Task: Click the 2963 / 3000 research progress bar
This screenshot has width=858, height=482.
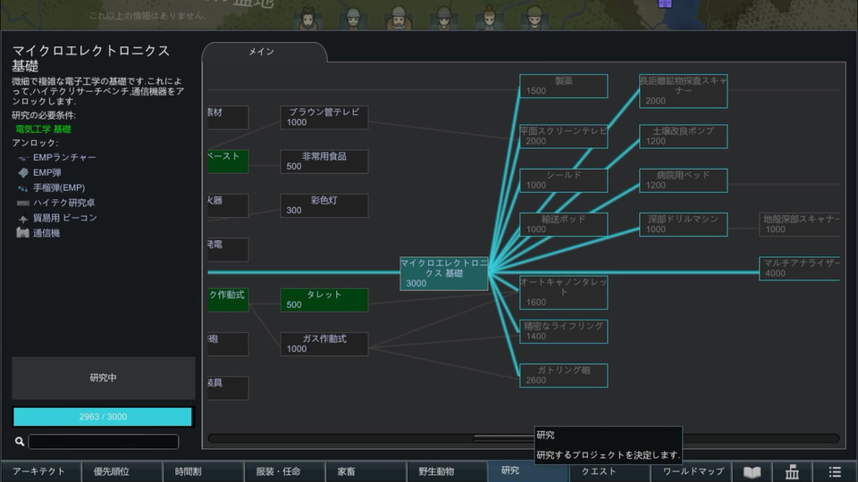Action: click(103, 417)
